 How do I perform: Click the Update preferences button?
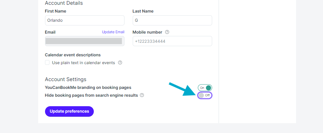coord(70,111)
